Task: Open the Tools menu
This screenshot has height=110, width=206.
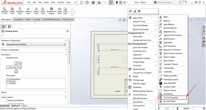Action: click(53, 2)
